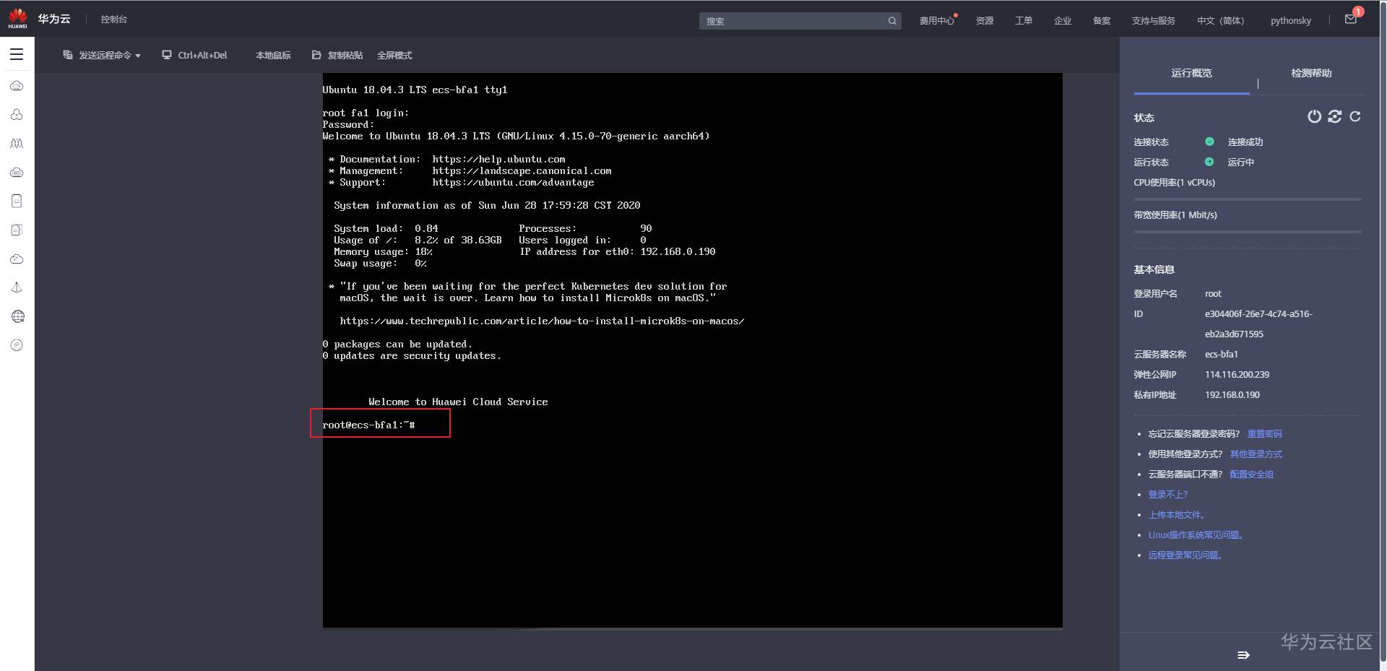This screenshot has height=671, width=1387.
Task: Click the 带宽使用率 usage bar
Action: [x=1248, y=232]
